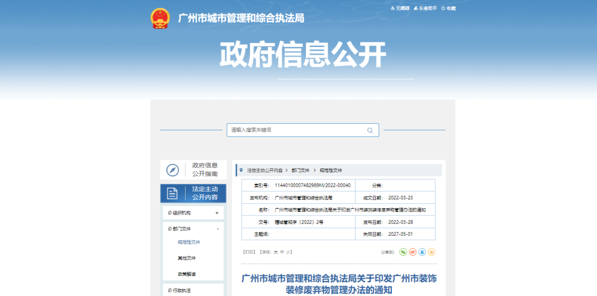Select 其他文件 in the sidebar

coord(186,258)
